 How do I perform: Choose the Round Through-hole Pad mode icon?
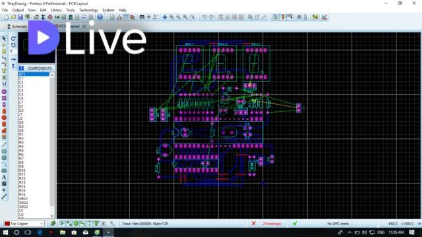coord(4,92)
